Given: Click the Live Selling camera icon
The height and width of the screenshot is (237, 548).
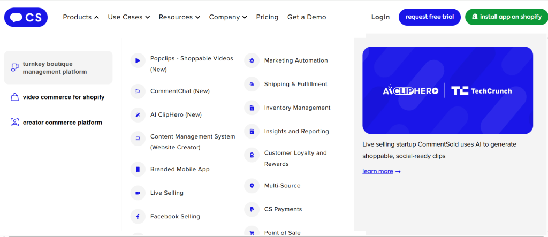Looking at the screenshot, I should 138,193.
